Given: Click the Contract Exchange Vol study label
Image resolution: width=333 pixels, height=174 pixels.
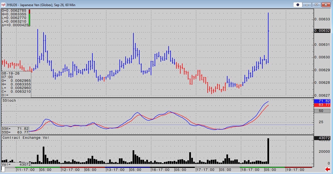Looking at the screenshot, I should pyautogui.click(x=26, y=138).
